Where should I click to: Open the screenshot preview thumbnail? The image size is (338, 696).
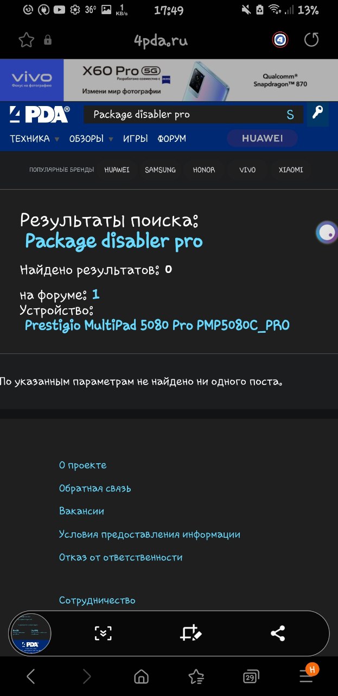point(30,633)
